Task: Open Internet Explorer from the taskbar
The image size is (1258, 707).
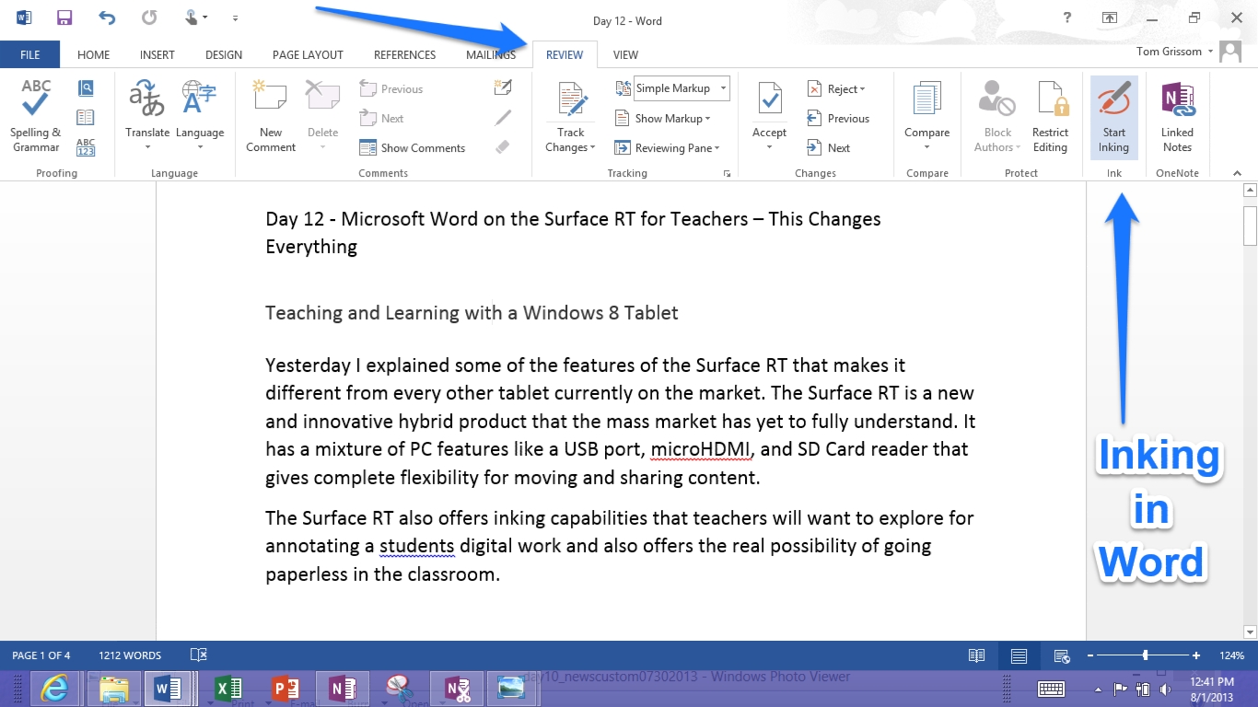Action: coord(54,688)
